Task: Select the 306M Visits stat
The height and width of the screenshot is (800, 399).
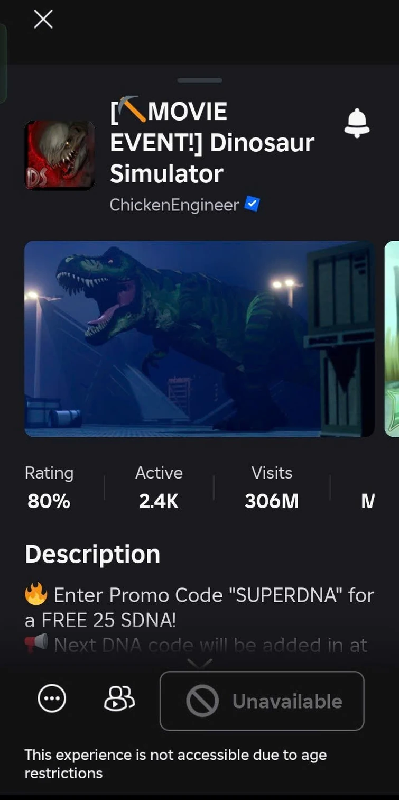Action: click(x=272, y=487)
